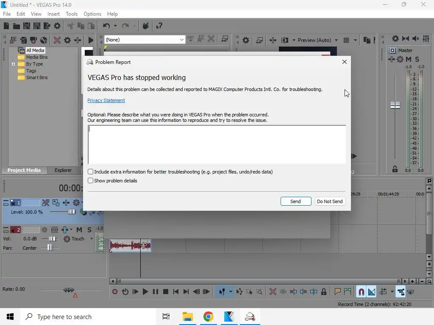
Task: Click Get Media from the Web globe icon
Action: coord(44,40)
